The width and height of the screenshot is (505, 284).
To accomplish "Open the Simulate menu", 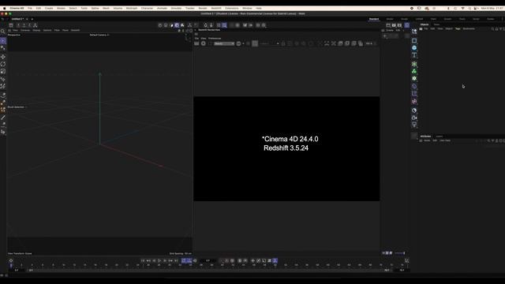I will tap(176, 8).
